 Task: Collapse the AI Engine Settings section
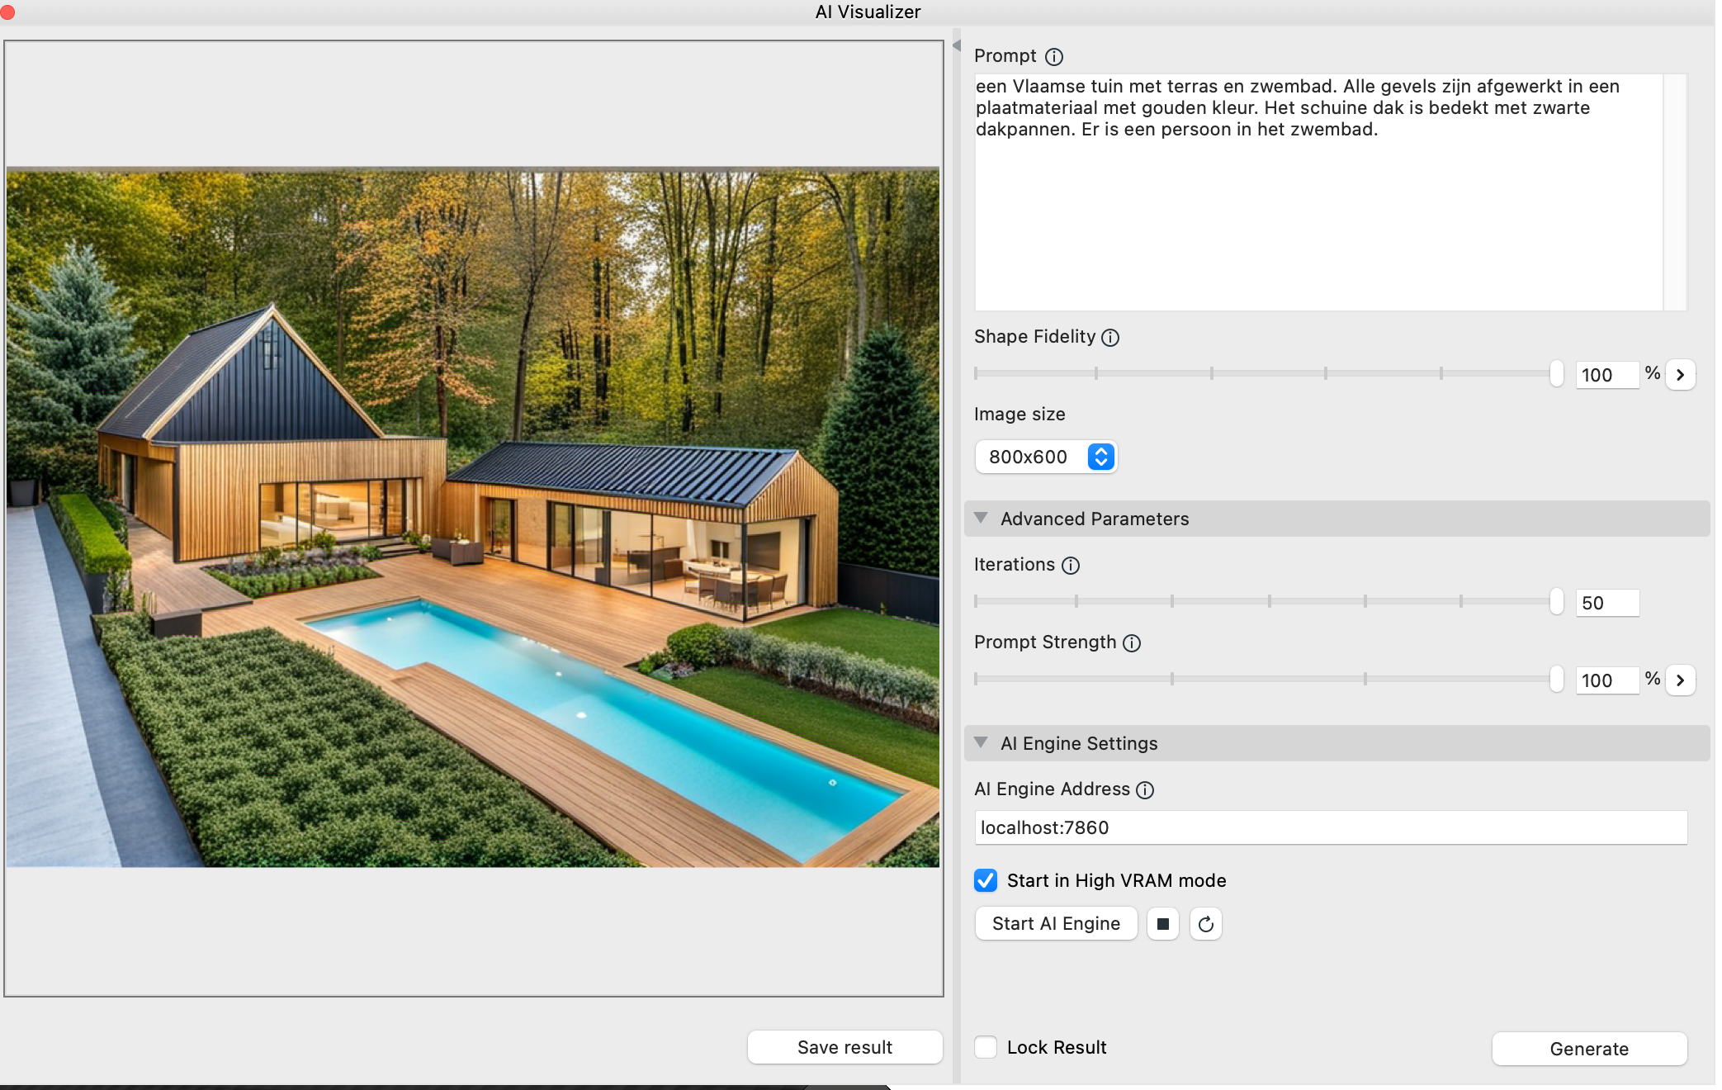pos(981,743)
